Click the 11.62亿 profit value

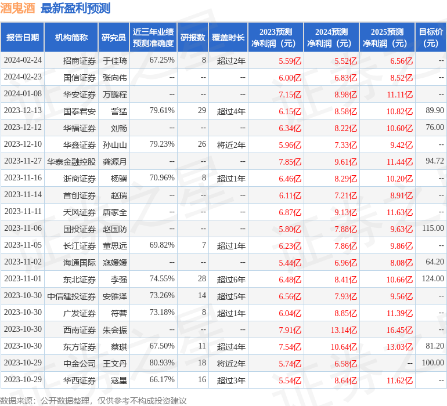tap(399, 380)
